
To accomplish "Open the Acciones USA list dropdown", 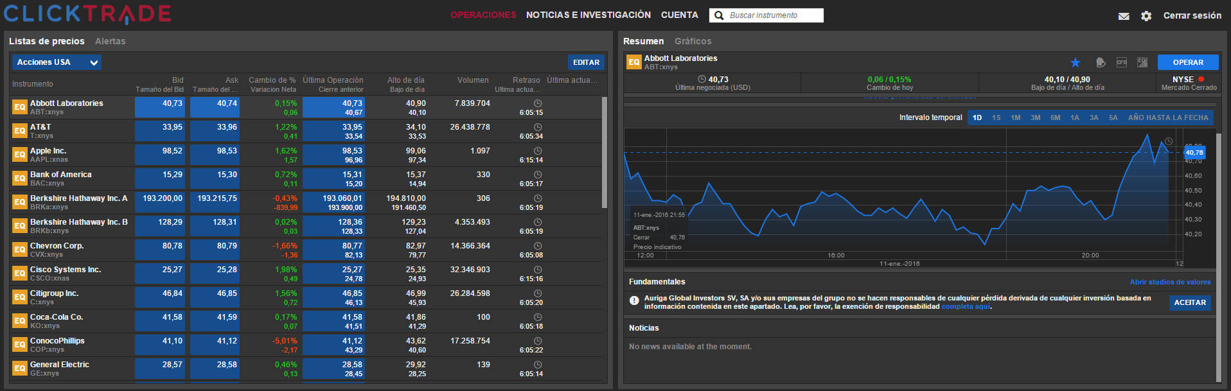I will point(57,62).
